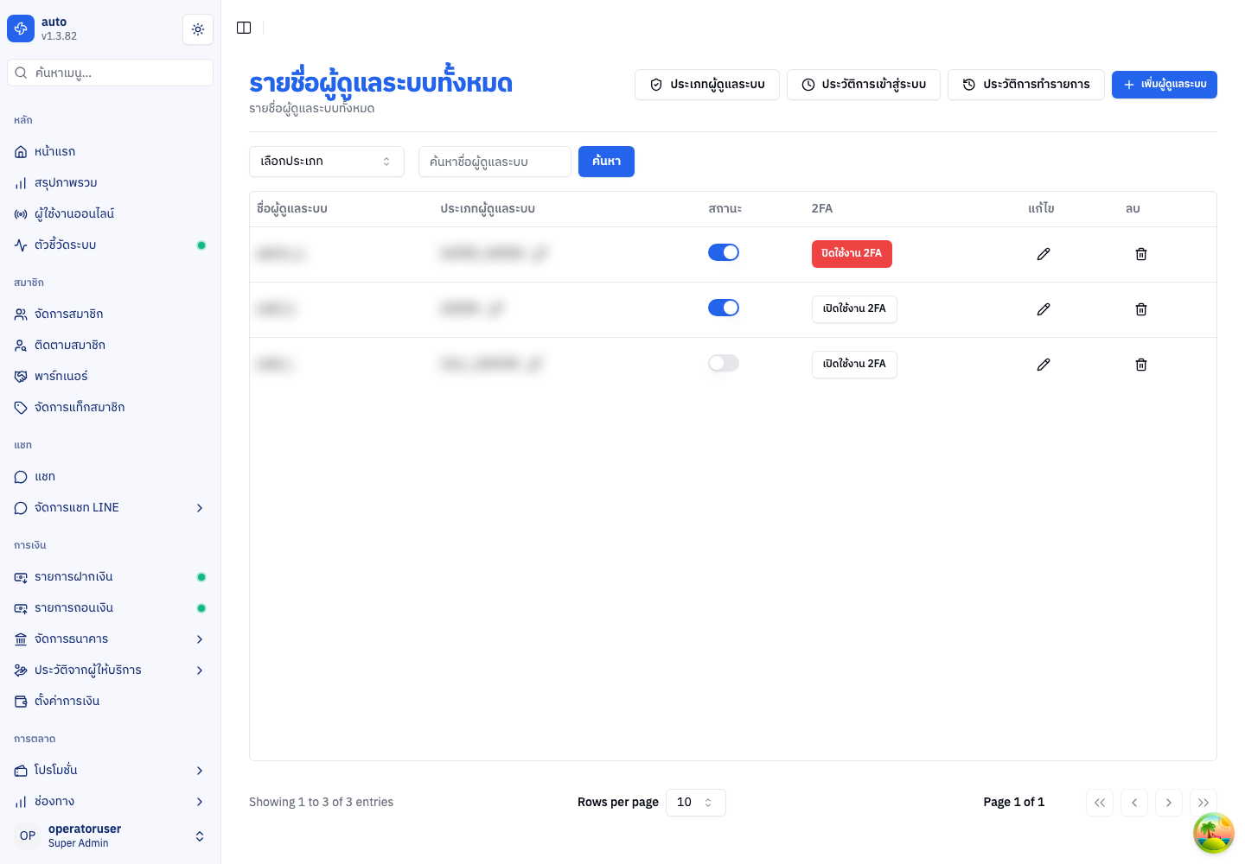Click the Page 1 of 1 text

point(1014,803)
